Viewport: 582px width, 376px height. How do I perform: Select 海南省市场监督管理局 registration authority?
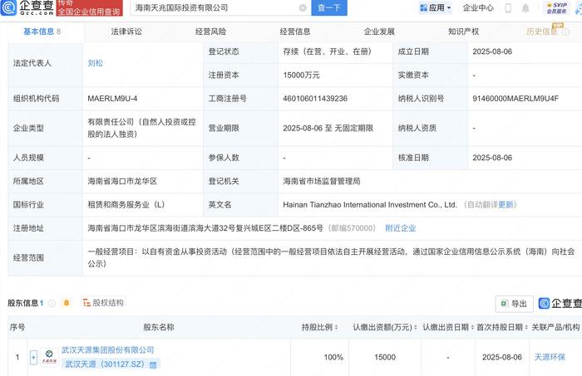coord(322,182)
